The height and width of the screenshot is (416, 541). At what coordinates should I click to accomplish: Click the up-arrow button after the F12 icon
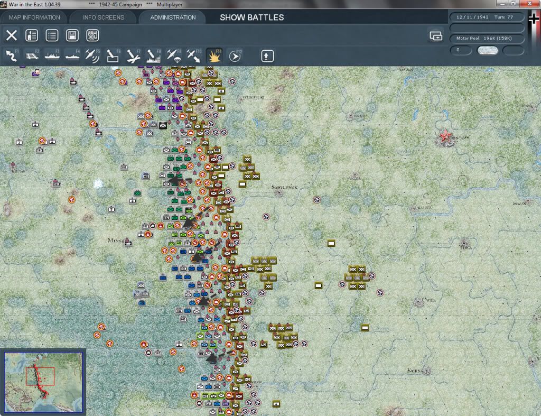267,56
